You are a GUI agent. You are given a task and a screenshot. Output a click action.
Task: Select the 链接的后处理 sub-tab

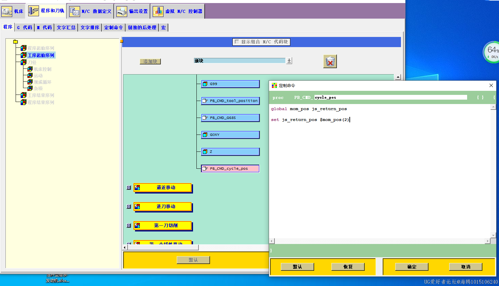tap(142, 27)
